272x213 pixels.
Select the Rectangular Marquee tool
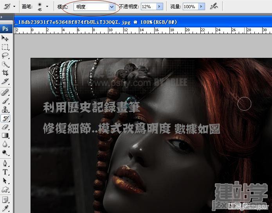(5, 47)
